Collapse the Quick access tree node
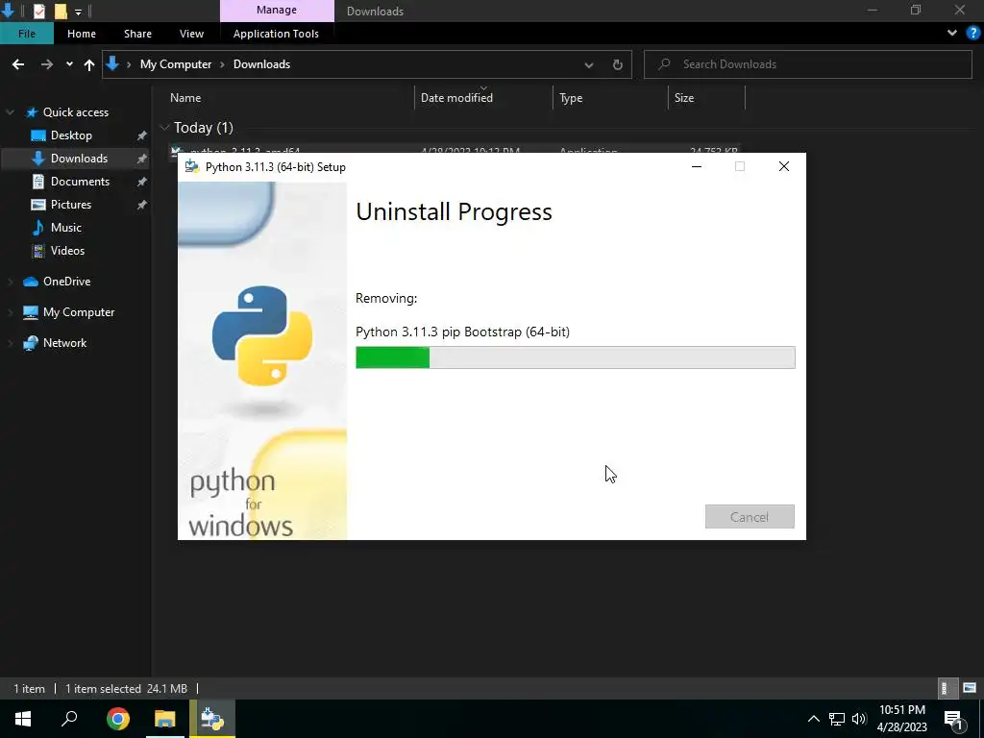984x738 pixels. 10,112
